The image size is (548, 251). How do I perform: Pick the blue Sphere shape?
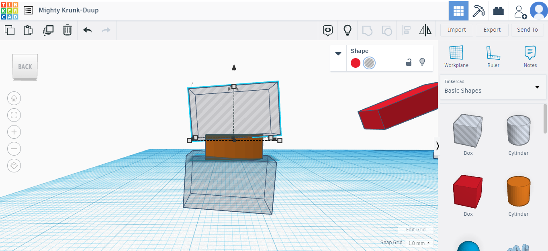click(x=468, y=246)
